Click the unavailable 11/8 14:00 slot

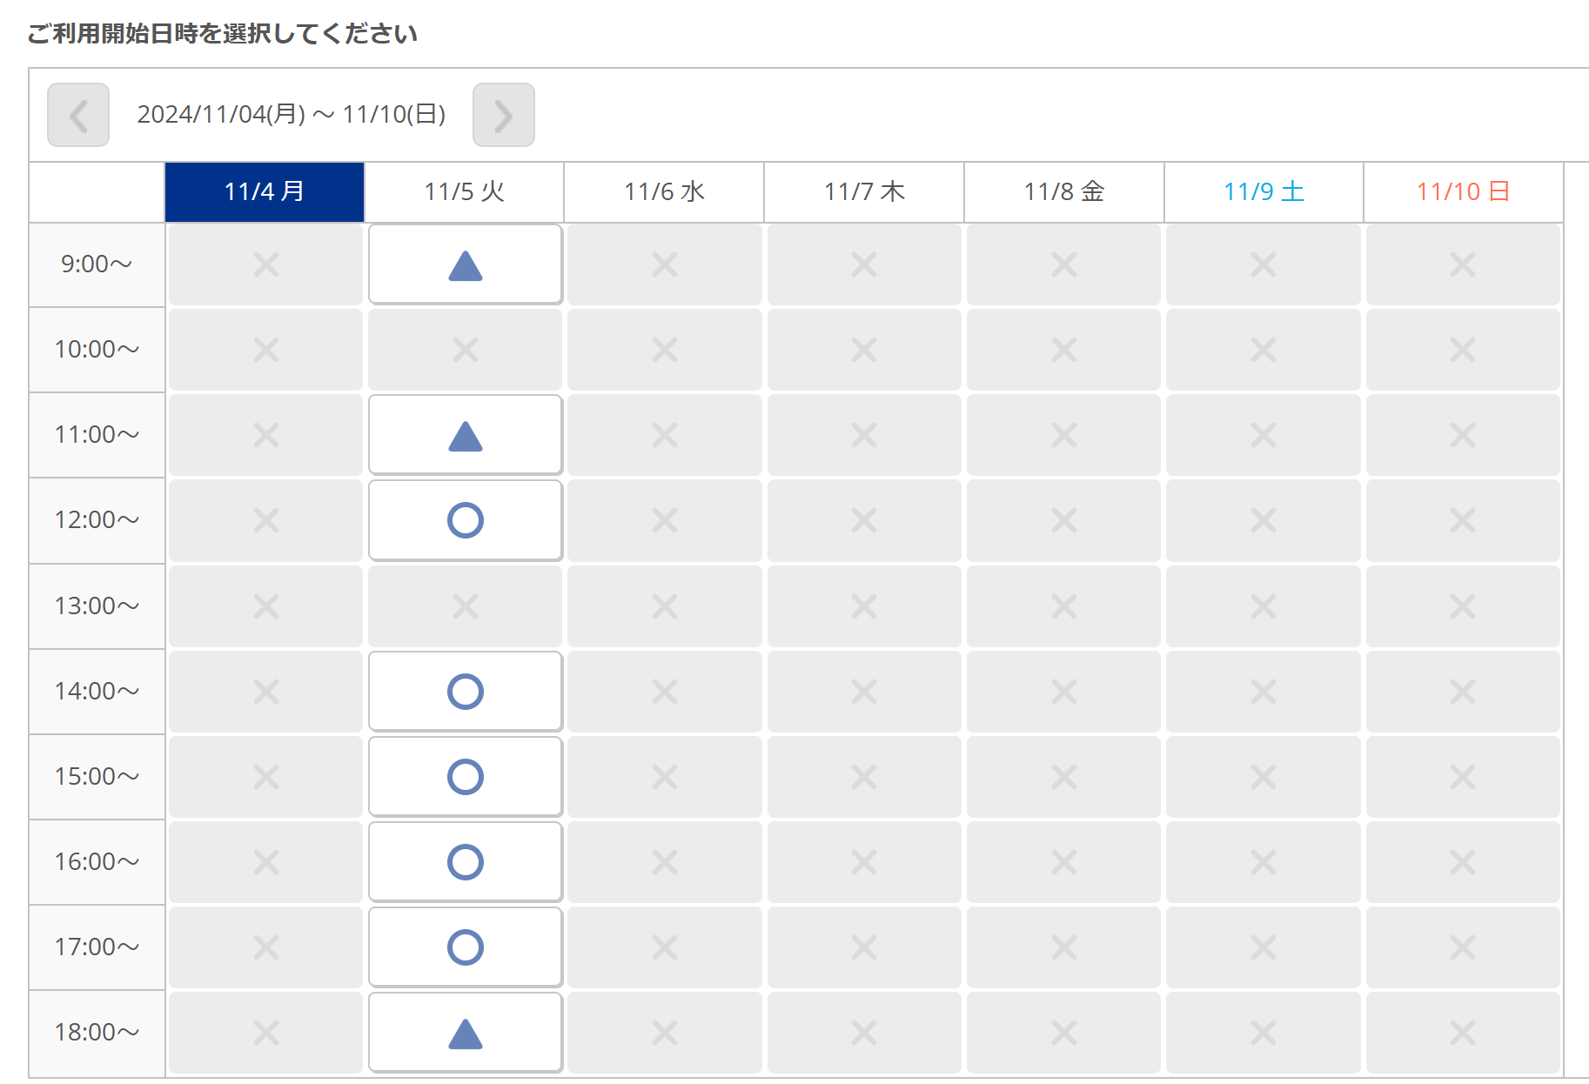pos(1064,692)
